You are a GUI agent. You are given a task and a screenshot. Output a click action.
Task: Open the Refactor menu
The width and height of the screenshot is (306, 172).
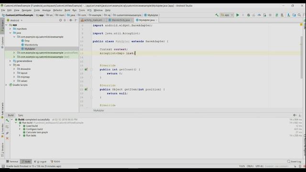tap(57, 10)
